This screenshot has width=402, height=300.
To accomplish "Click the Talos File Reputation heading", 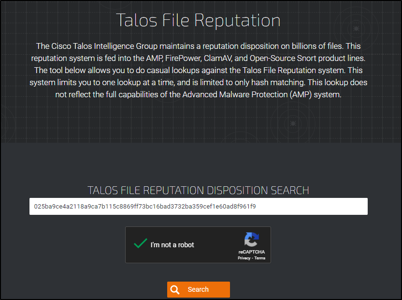I will tap(198, 20).
